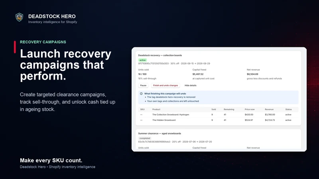Viewport: 319px width, 179px height.
Task: Click the Revenue column header
Action: point(269,109)
